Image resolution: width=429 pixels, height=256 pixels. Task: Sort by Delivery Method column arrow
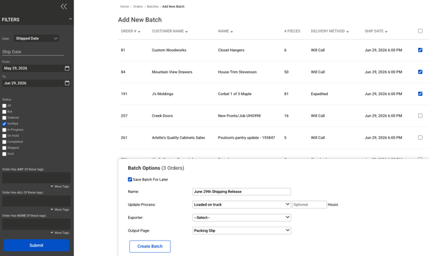click(x=348, y=32)
